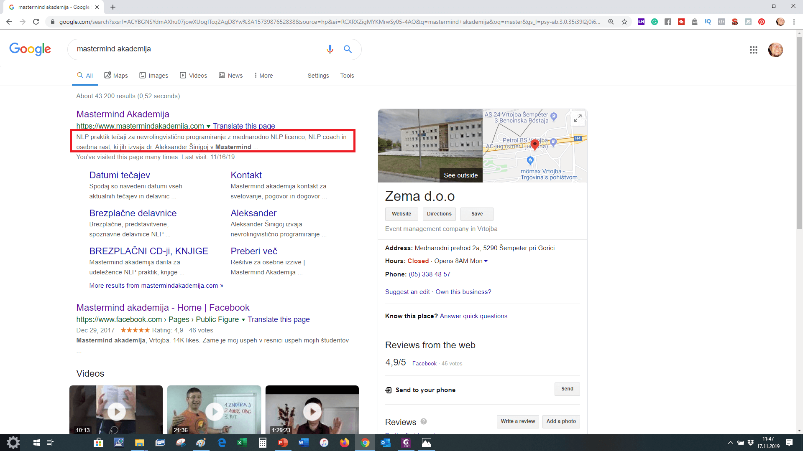Open the Google apps grid
This screenshot has height=451, width=803.
[x=753, y=50]
